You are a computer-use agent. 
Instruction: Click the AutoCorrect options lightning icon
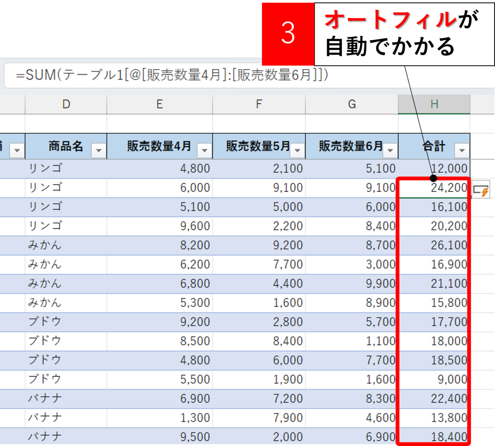point(481,190)
